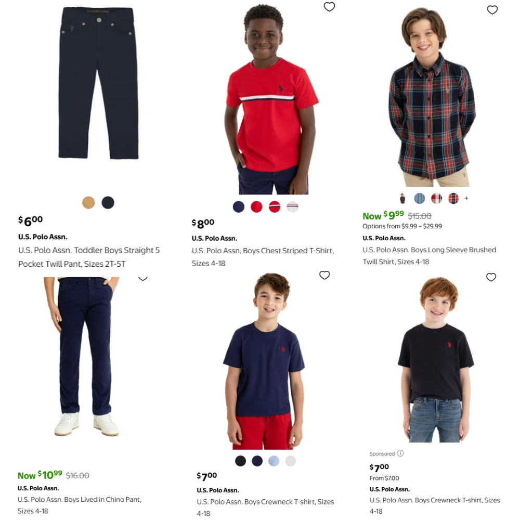This screenshot has width=520, height=520.
Task: Choose khaki tan swatch for Twill Pant
Action: coord(88,203)
